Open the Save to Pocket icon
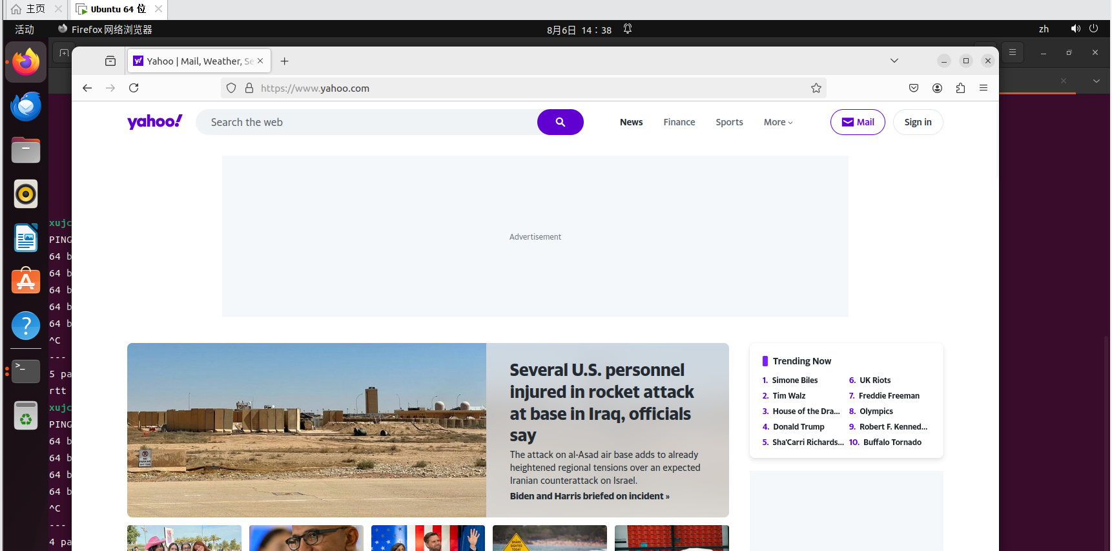The height and width of the screenshot is (551, 1112). (x=914, y=88)
